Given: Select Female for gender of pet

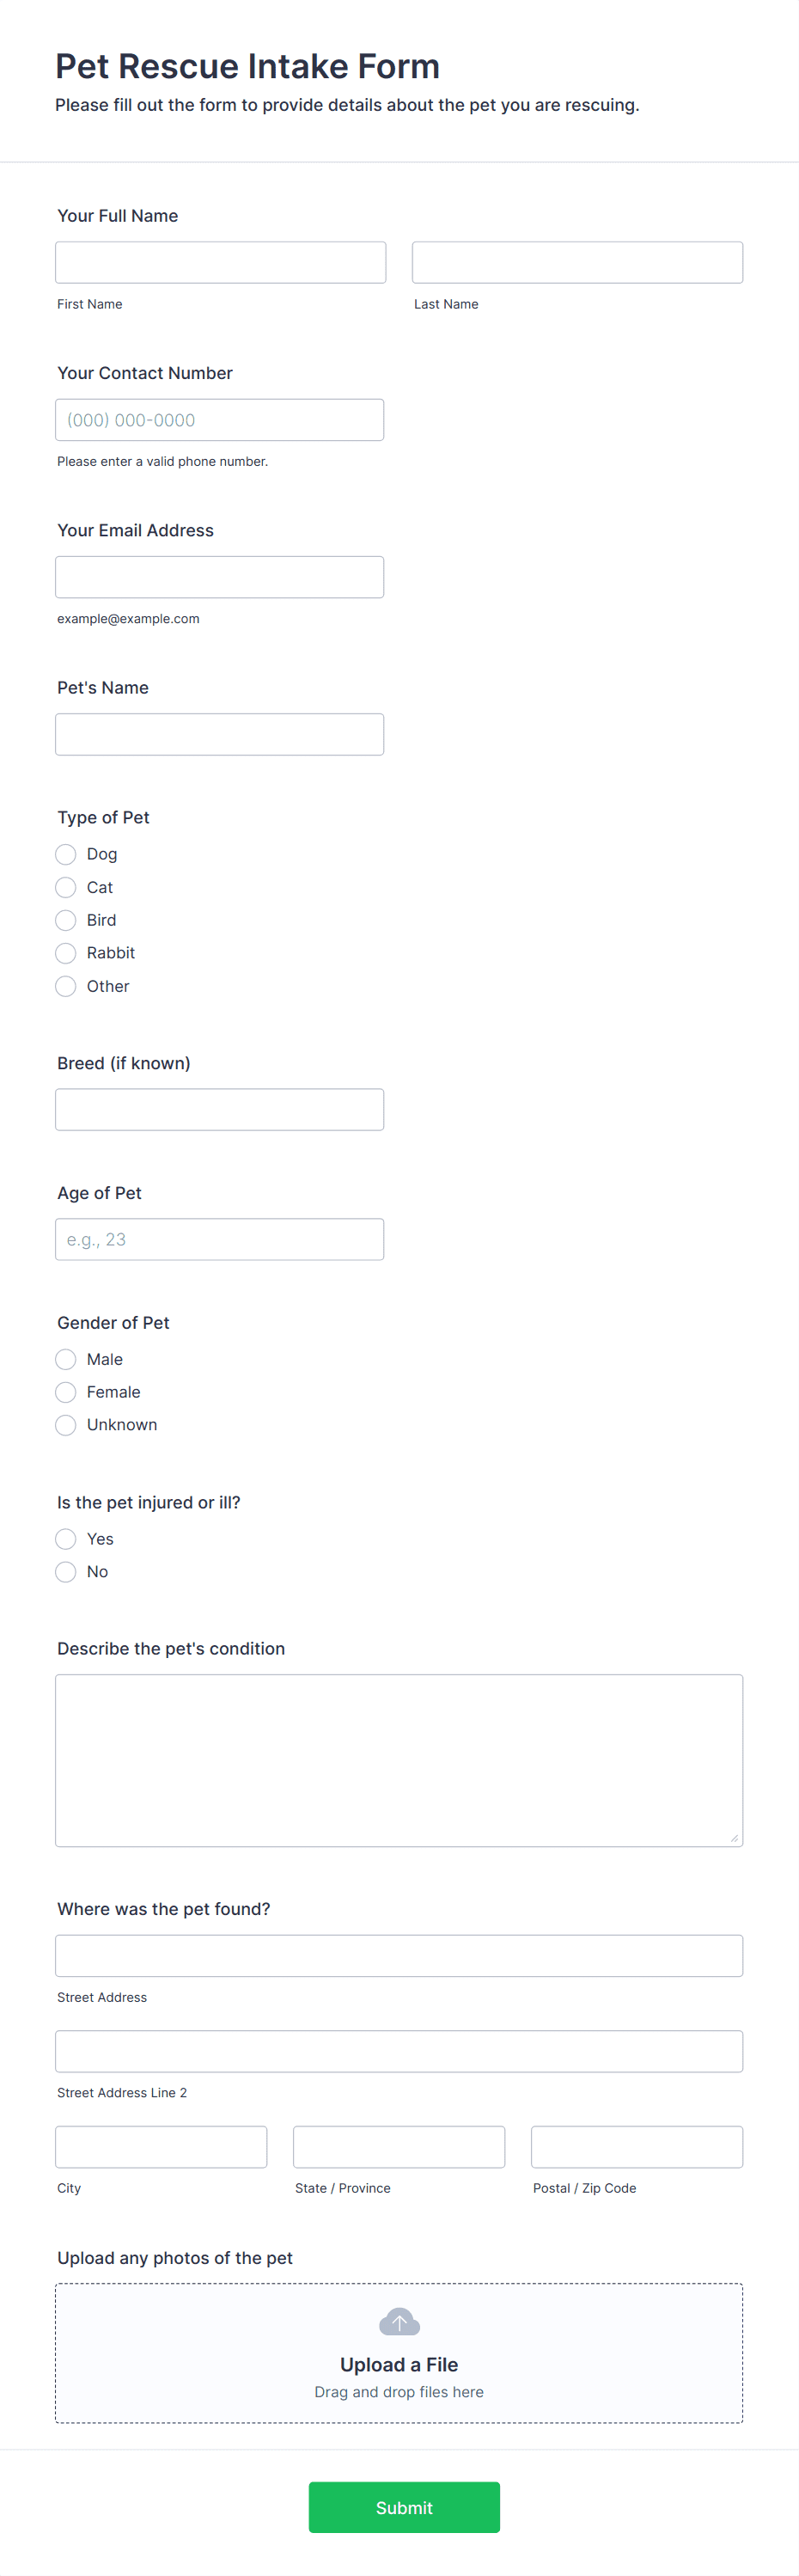Looking at the screenshot, I should tap(65, 1392).
